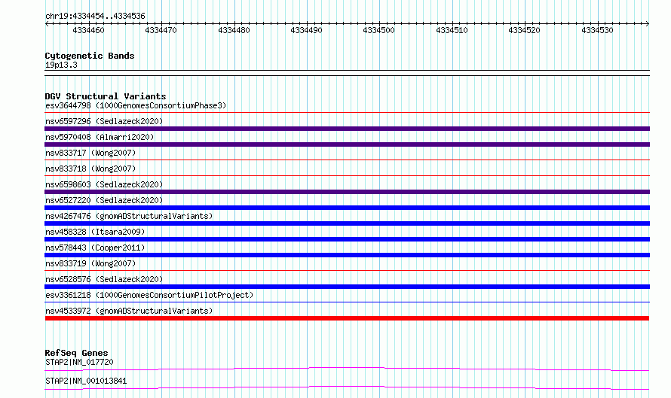Click the red bar under nsv4533972
The image size is (671, 398).
pyautogui.click(x=347, y=318)
